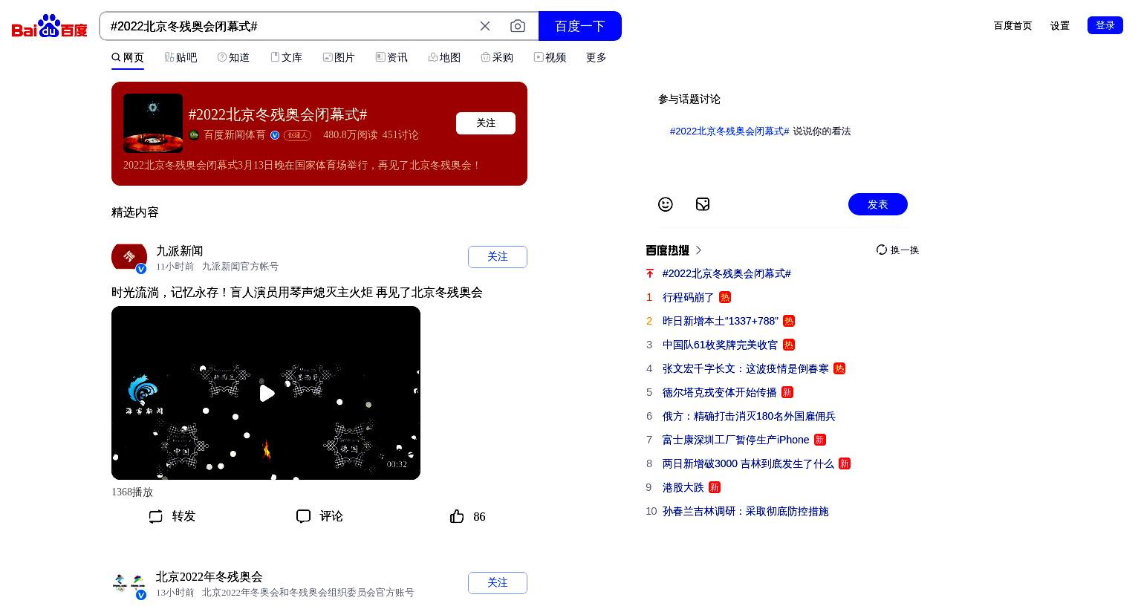This screenshot has width=1141, height=612.
Task: Open the 采购 tab
Action: tap(497, 57)
